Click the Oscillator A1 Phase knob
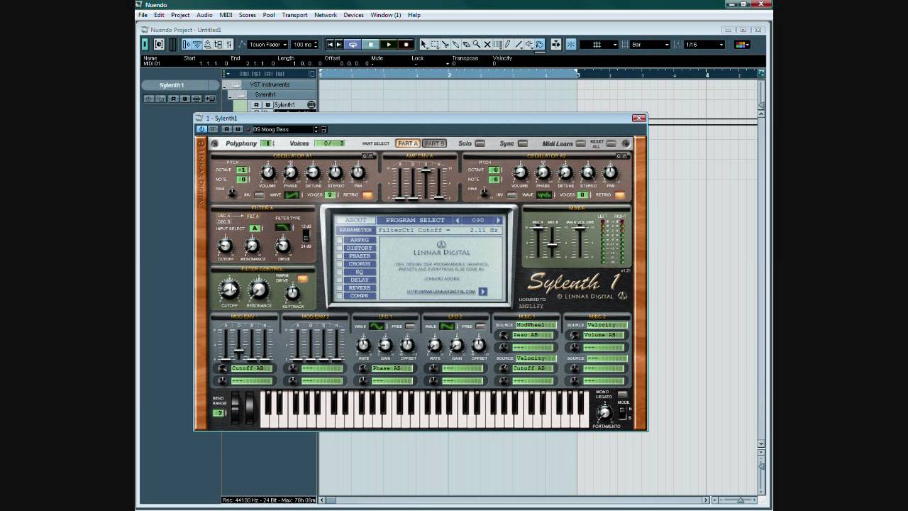Image resolution: width=908 pixels, height=511 pixels. (290, 172)
